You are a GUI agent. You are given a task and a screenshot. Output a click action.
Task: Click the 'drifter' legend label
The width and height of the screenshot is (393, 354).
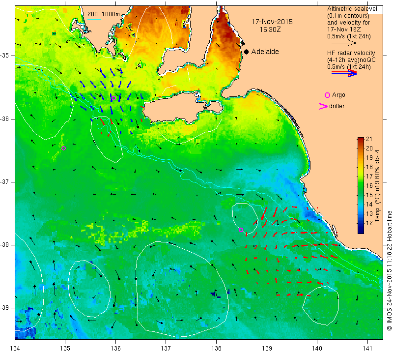coord(337,106)
